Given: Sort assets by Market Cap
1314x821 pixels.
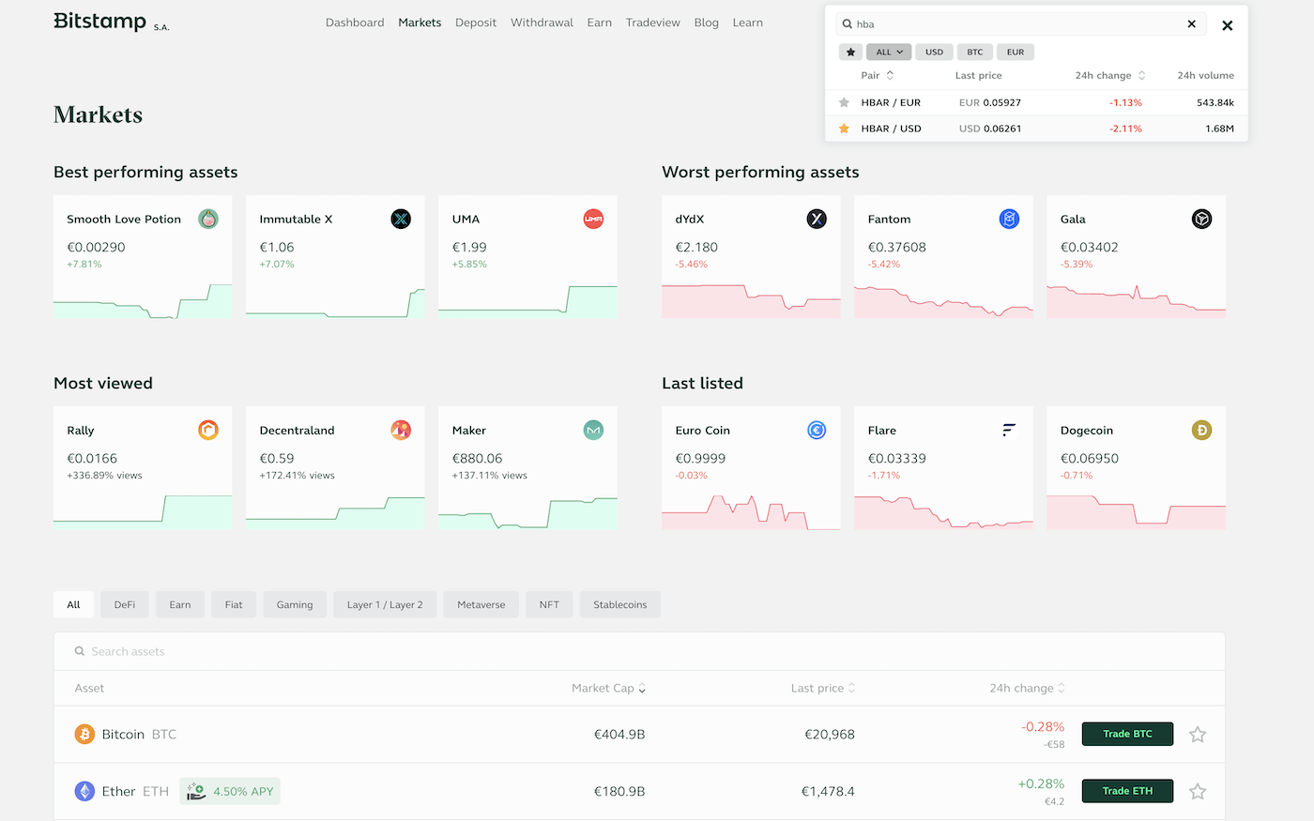Looking at the screenshot, I should pos(609,689).
